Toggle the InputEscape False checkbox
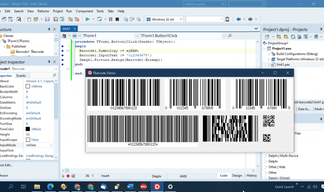 (x=28, y=140)
